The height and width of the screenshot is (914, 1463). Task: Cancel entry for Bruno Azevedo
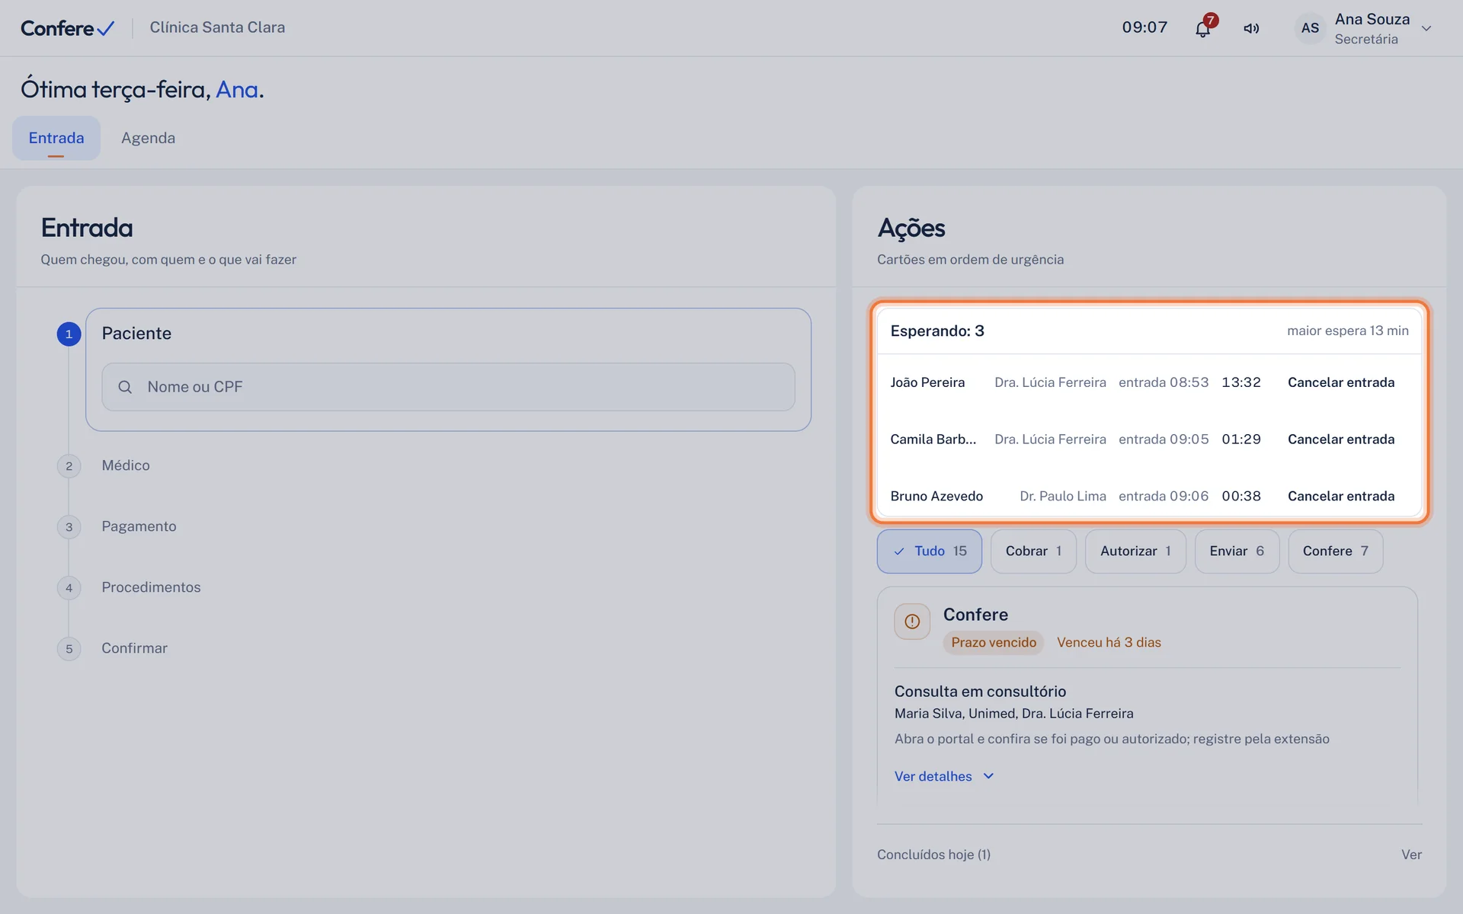[1341, 496]
